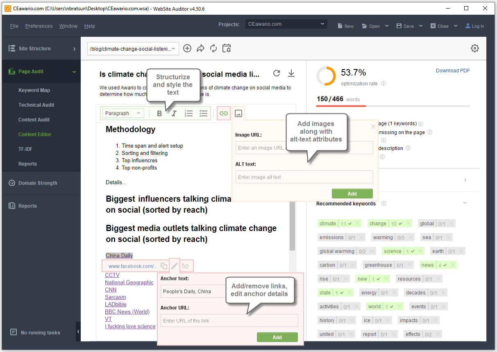The height and width of the screenshot is (352, 497).
Task: Collapse the Recommended keywords section
Action: click(x=465, y=203)
